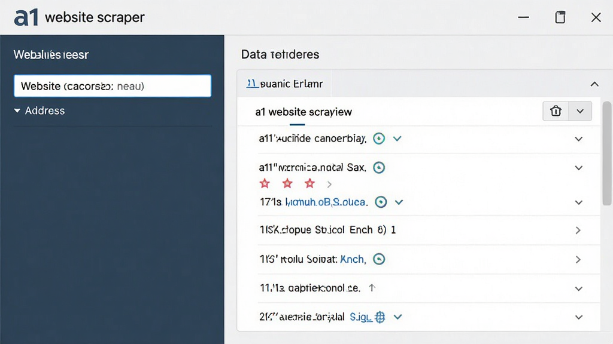
Task: Select the a1 website scrayiew header
Action: pyautogui.click(x=304, y=112)
